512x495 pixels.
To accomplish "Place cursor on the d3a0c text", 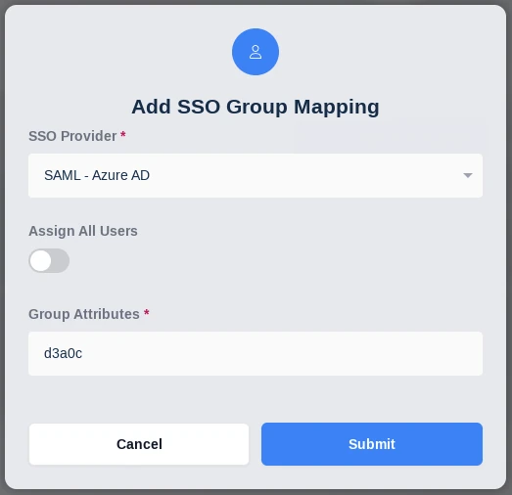I will [x=63, y=354].
